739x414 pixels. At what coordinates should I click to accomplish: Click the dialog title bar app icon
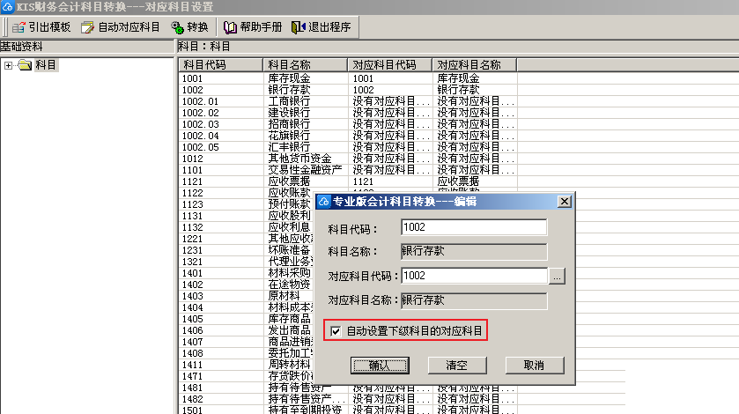pos(323,202)
